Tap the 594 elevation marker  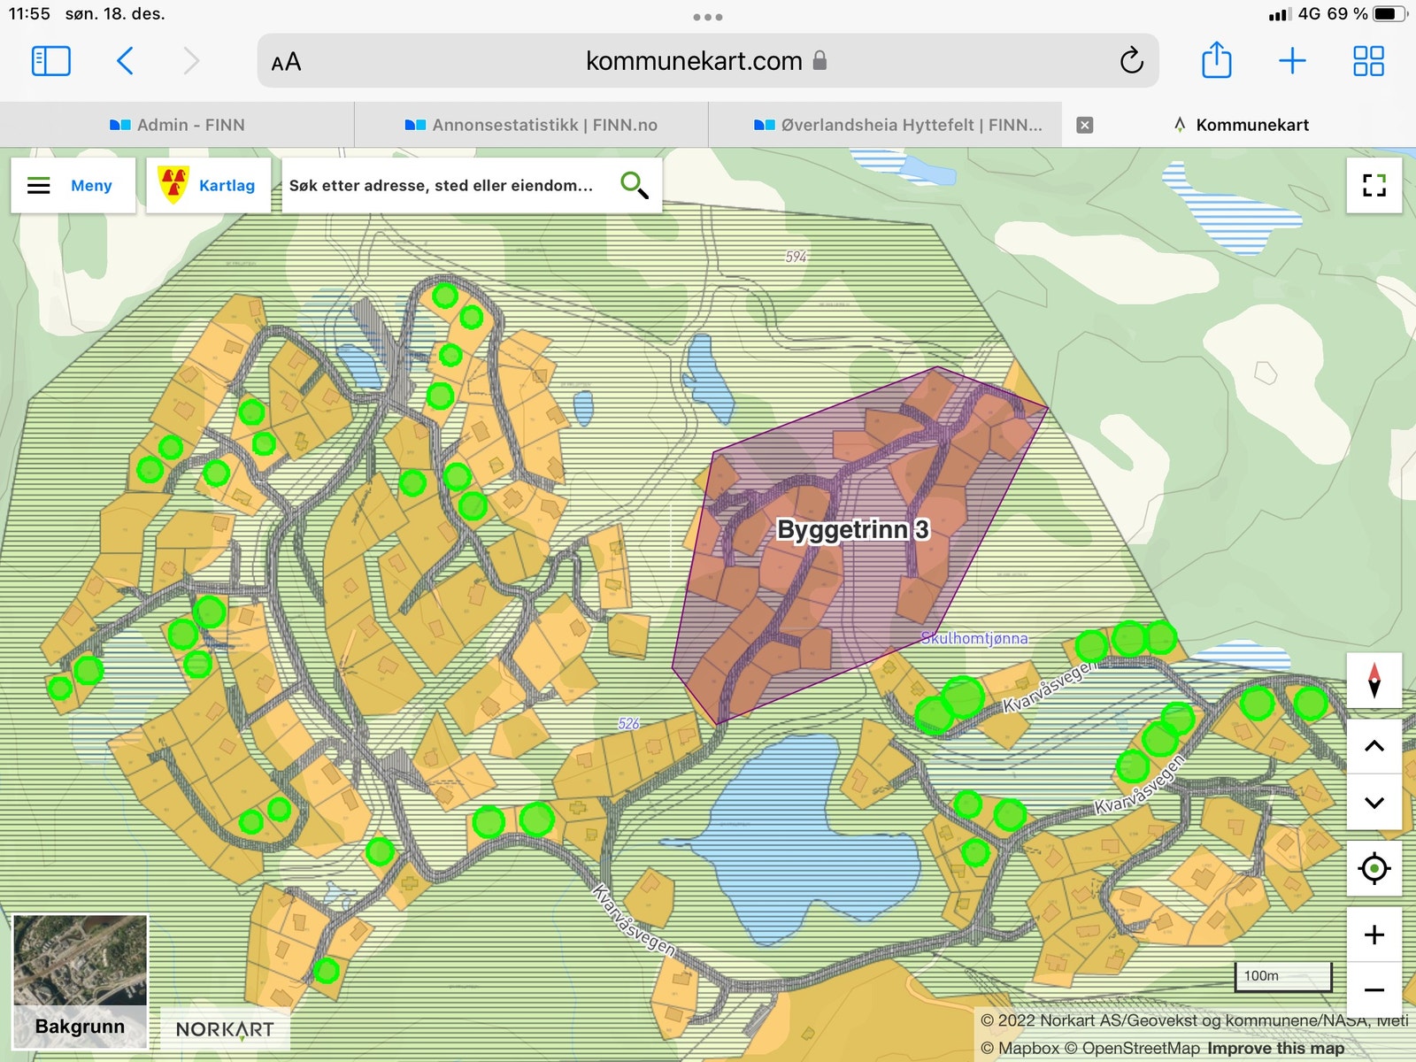click(x=796, y=257)
